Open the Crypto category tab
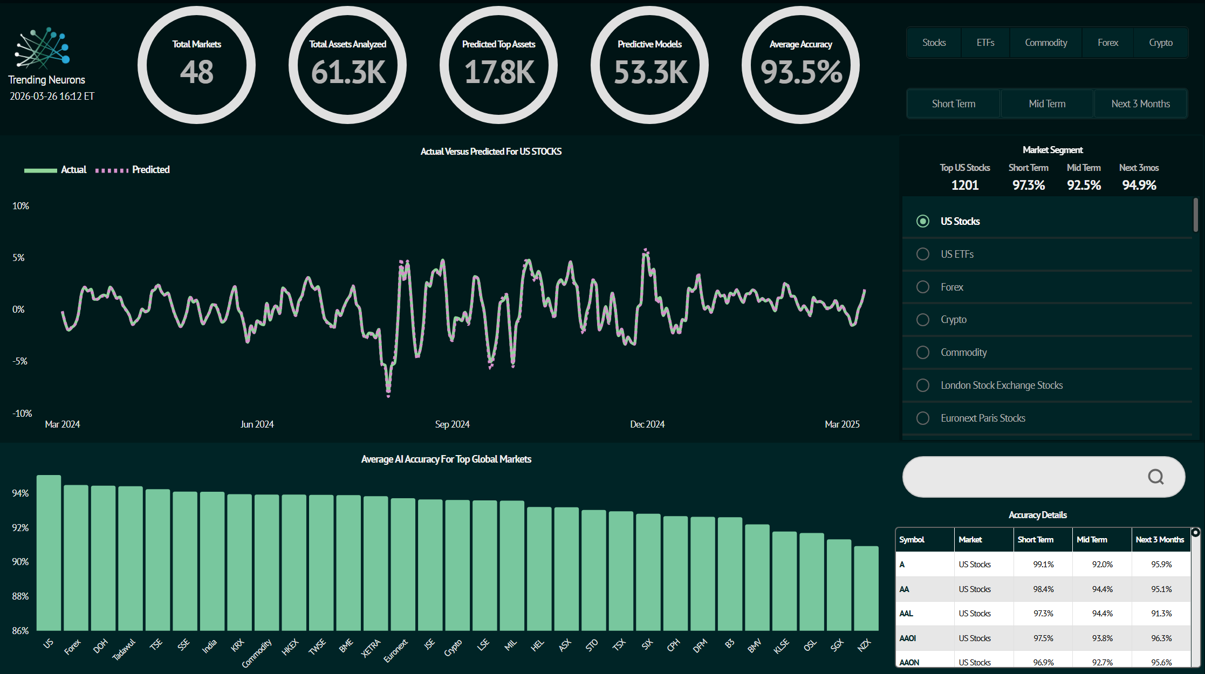The image size is (1205, 674). (x=1160, y=43)
